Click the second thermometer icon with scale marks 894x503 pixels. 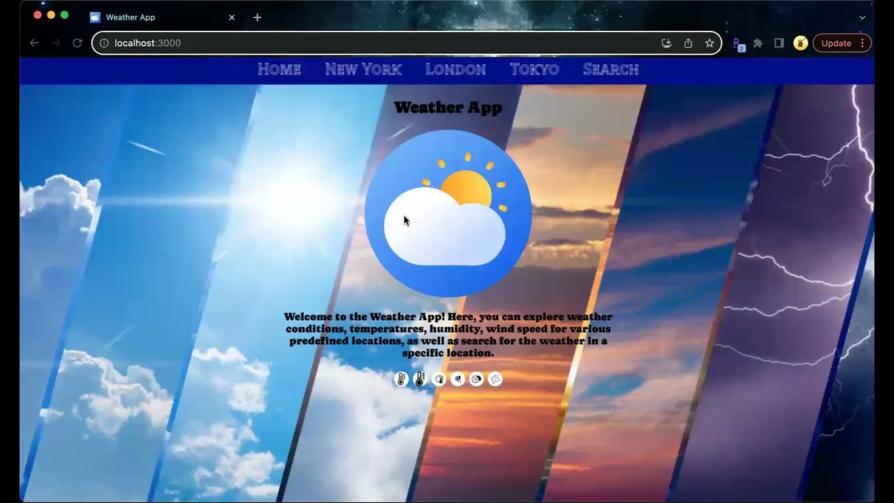pos(420,379)
